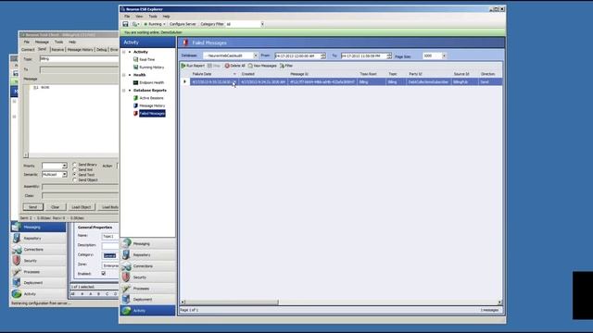The image size is (593, 333).
Task: Select Send Xml radio in Test Client
Action: coord(74,169)
